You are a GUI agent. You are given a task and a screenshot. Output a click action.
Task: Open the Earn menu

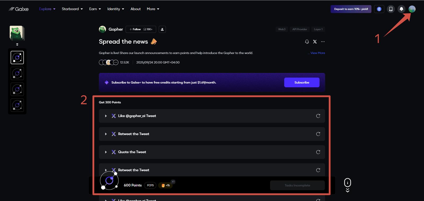point(95,9)
